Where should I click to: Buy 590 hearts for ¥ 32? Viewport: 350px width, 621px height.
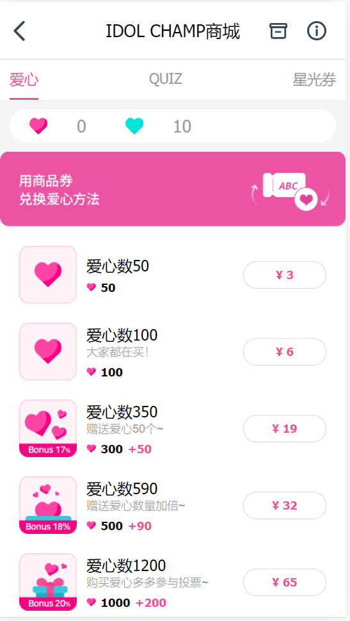click(x=285, y=505)
